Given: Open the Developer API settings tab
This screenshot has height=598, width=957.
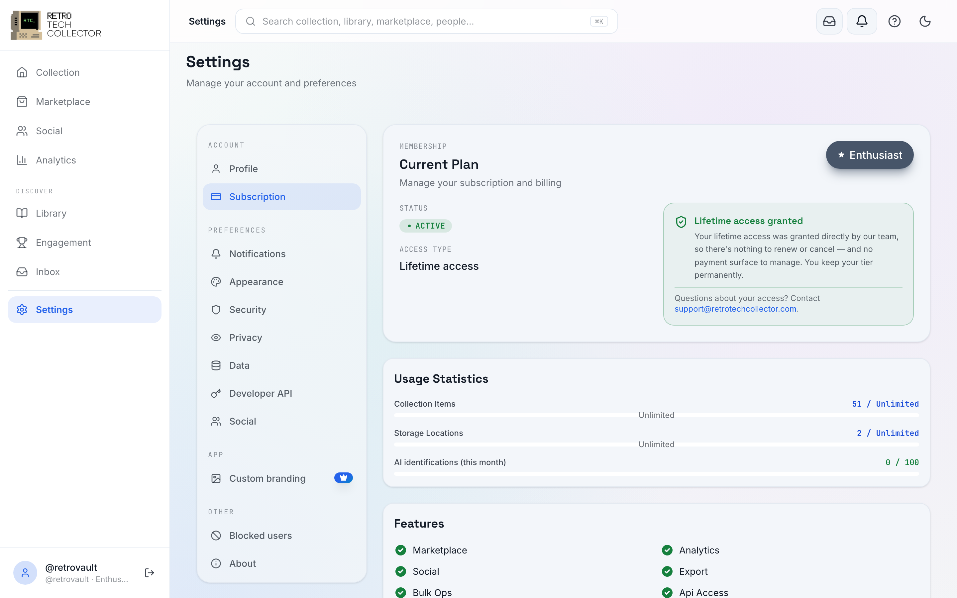Looking at the screenshot, I should (281, 393).
